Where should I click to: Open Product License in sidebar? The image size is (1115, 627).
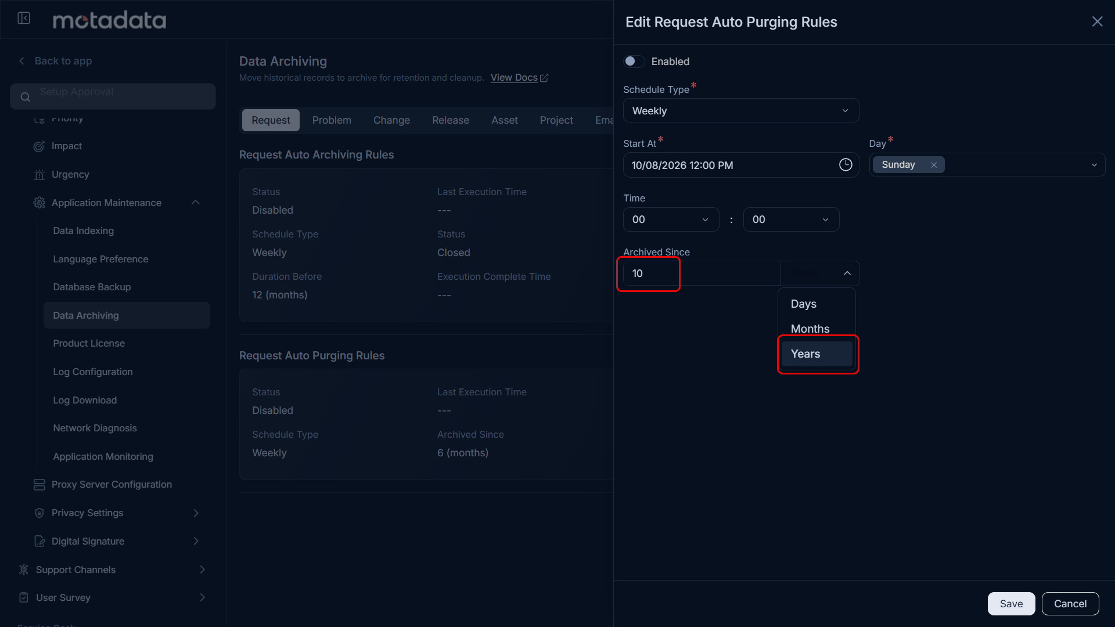click(89, 344)
